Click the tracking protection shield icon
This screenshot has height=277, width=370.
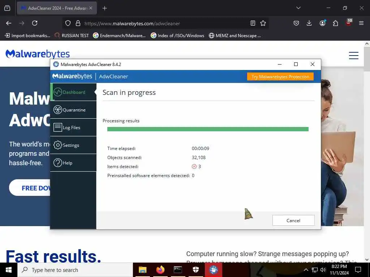coord(68,23)
